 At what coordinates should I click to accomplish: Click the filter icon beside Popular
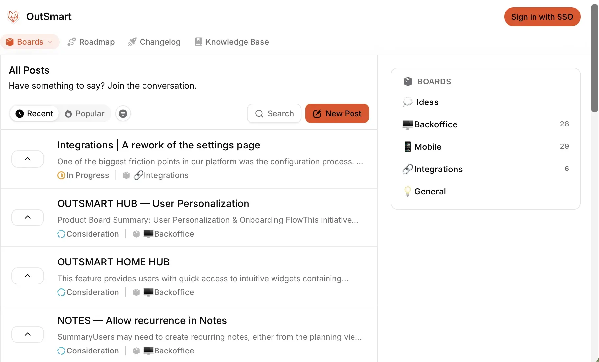coord(123,114)
